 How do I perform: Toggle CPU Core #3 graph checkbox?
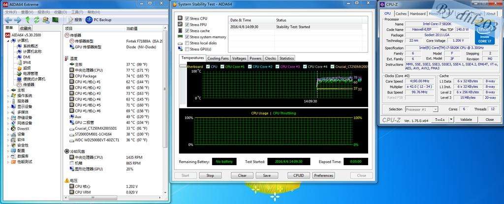[277, 66]
